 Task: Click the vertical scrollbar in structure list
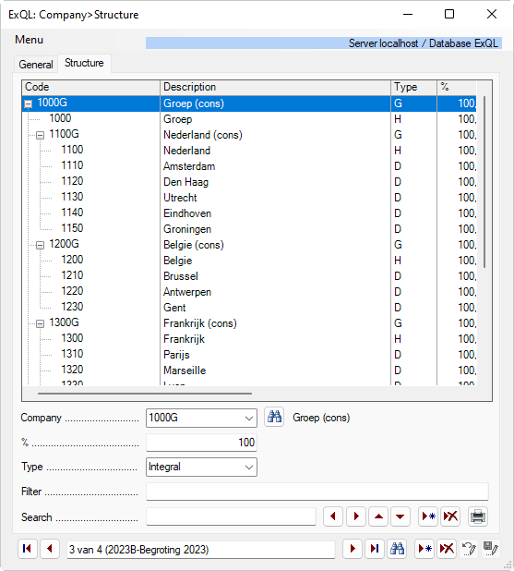coord(484,182)
